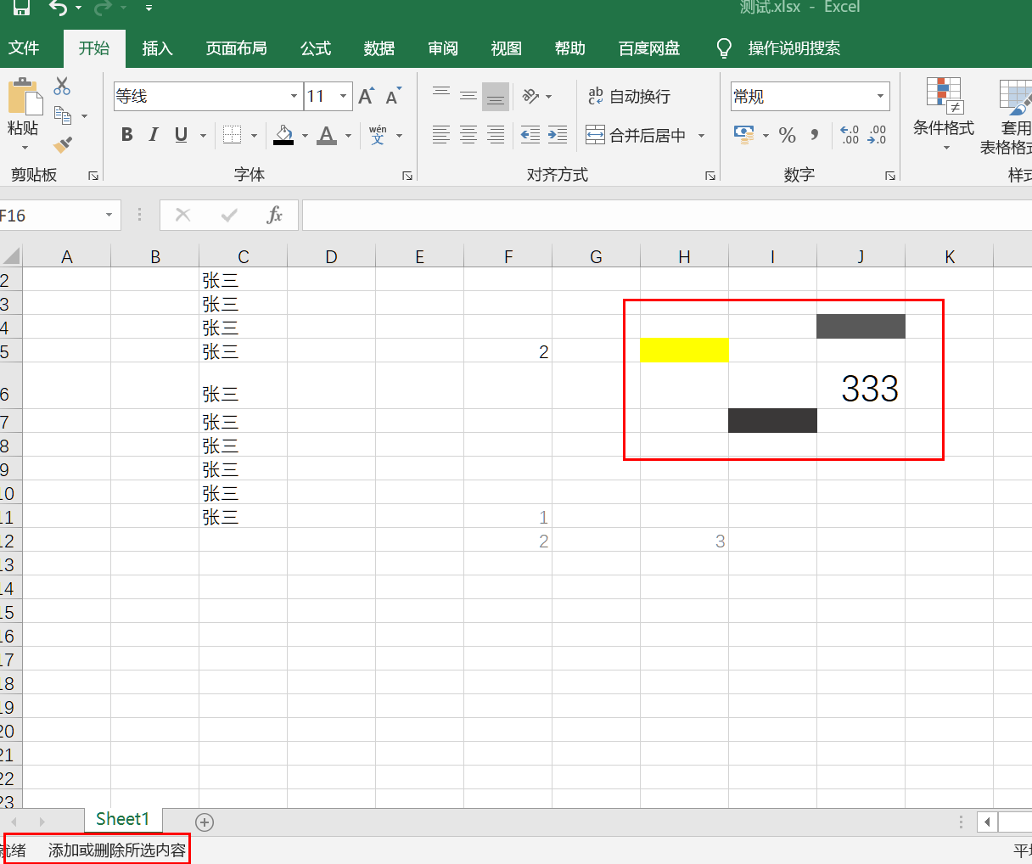Image resolution: width=1032 pixels, height=864 pixels.
Task: Click the Increase Font Size icon
Action: 366,96
